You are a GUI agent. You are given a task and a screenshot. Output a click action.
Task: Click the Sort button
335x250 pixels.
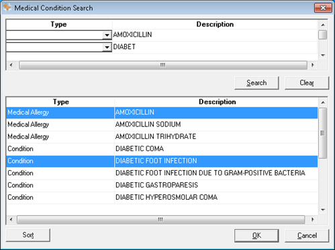click(x=28, y=235)
